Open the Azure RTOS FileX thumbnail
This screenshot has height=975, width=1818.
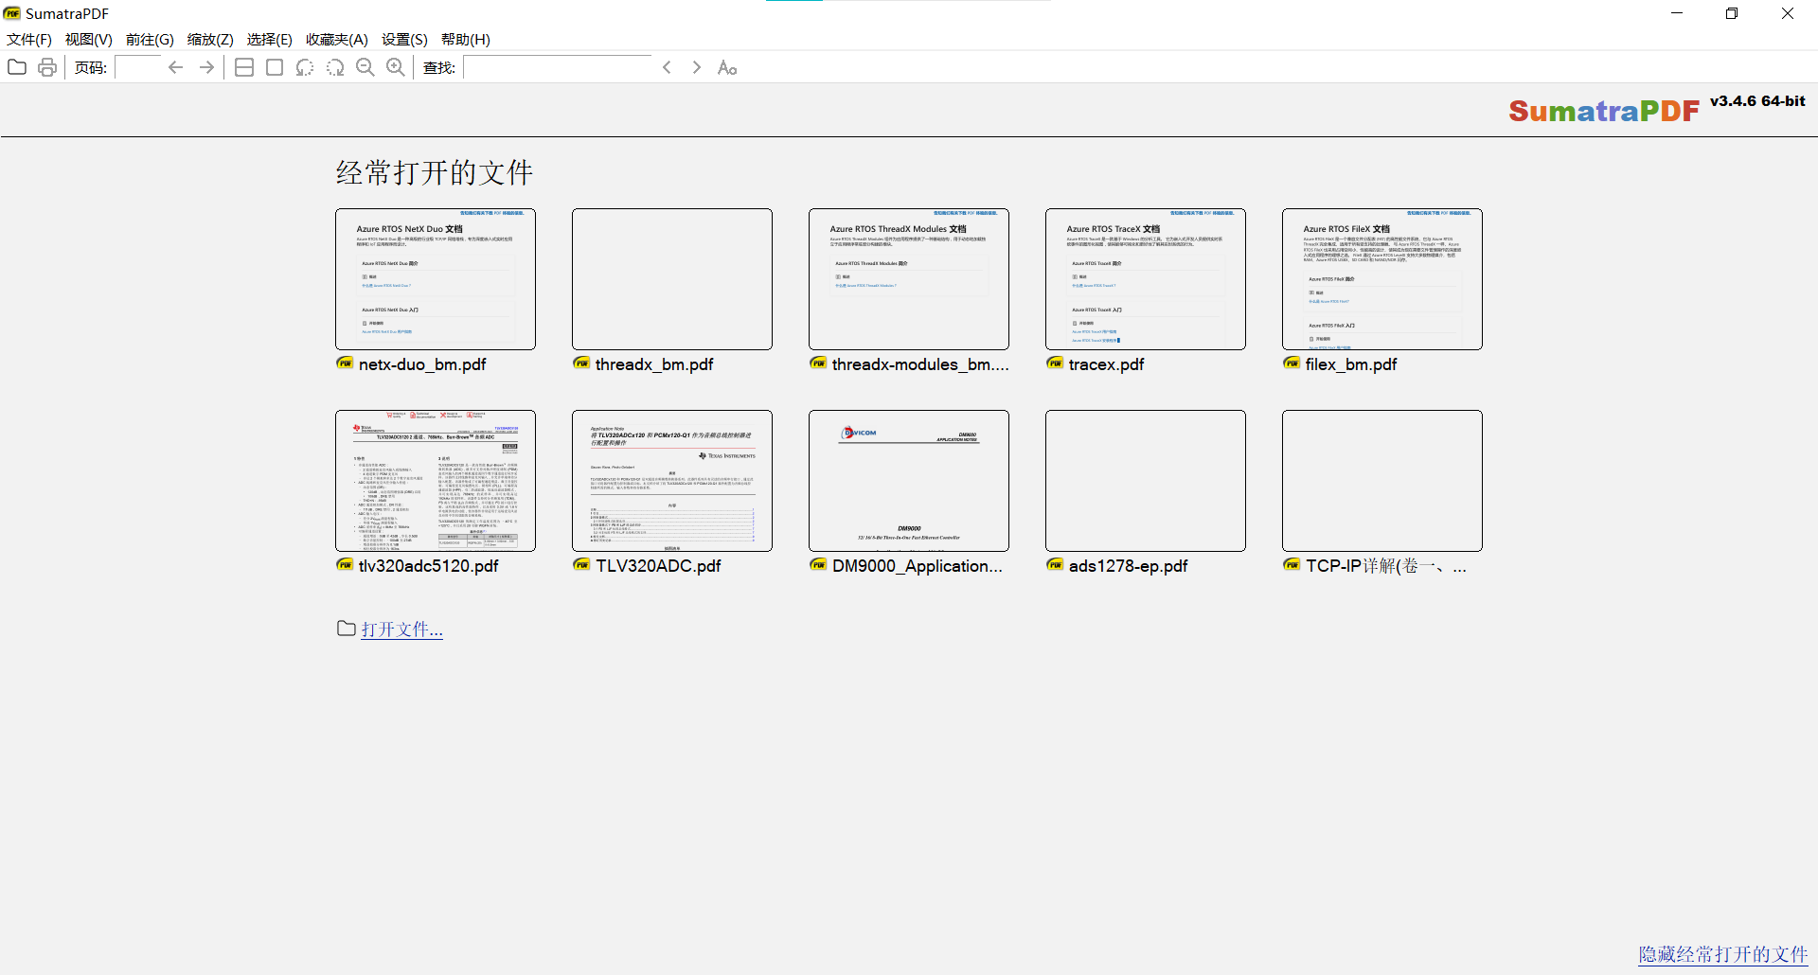coord(1382,279)
